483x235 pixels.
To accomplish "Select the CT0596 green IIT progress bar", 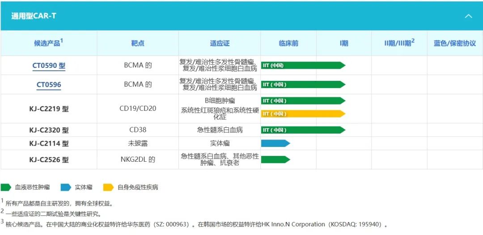I will (303, 84).
